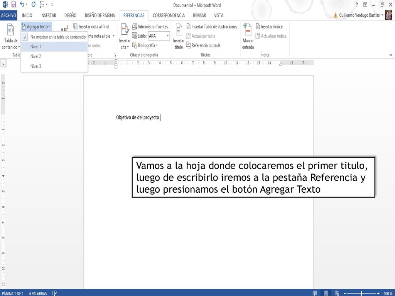
Task: Click the right indent marker on ruler
Action: (x=280, y=64)
